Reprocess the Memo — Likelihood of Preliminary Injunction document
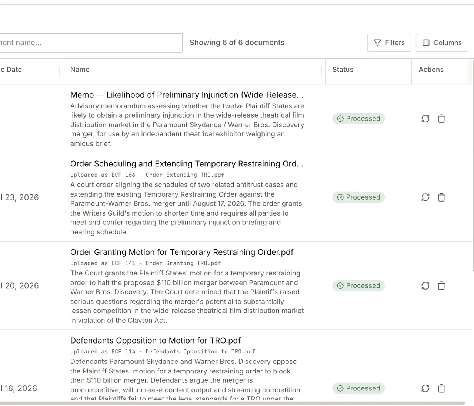Screen dimensions: 474x406 [425, 119]
